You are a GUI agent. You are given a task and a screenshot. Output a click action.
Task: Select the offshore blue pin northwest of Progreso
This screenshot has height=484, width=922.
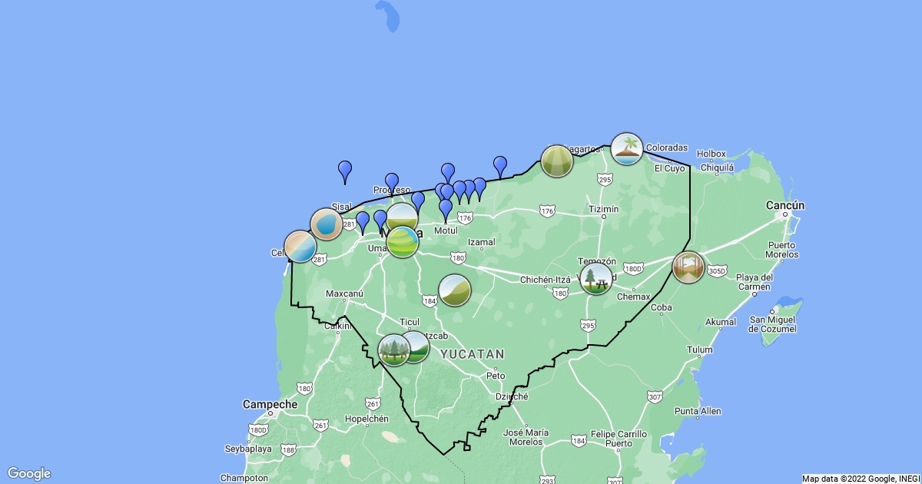click(345, 171)
